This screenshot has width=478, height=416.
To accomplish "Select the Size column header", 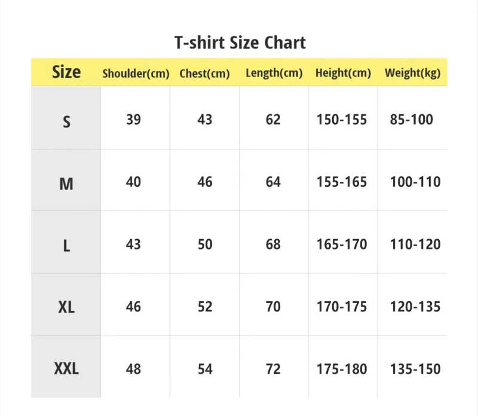I will [x=66, y=72].
